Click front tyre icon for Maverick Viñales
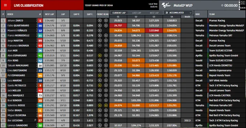 [x=100, y=31]
